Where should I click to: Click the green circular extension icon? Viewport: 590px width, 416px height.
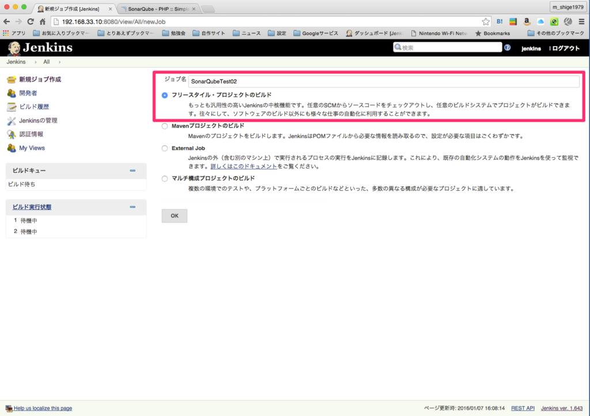554,22
